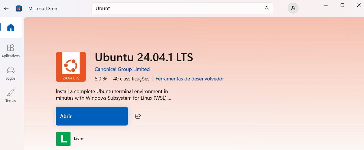The image size is (364, 150).
Task: Open the Aplicativos section
Action: (x=11, y=51)
